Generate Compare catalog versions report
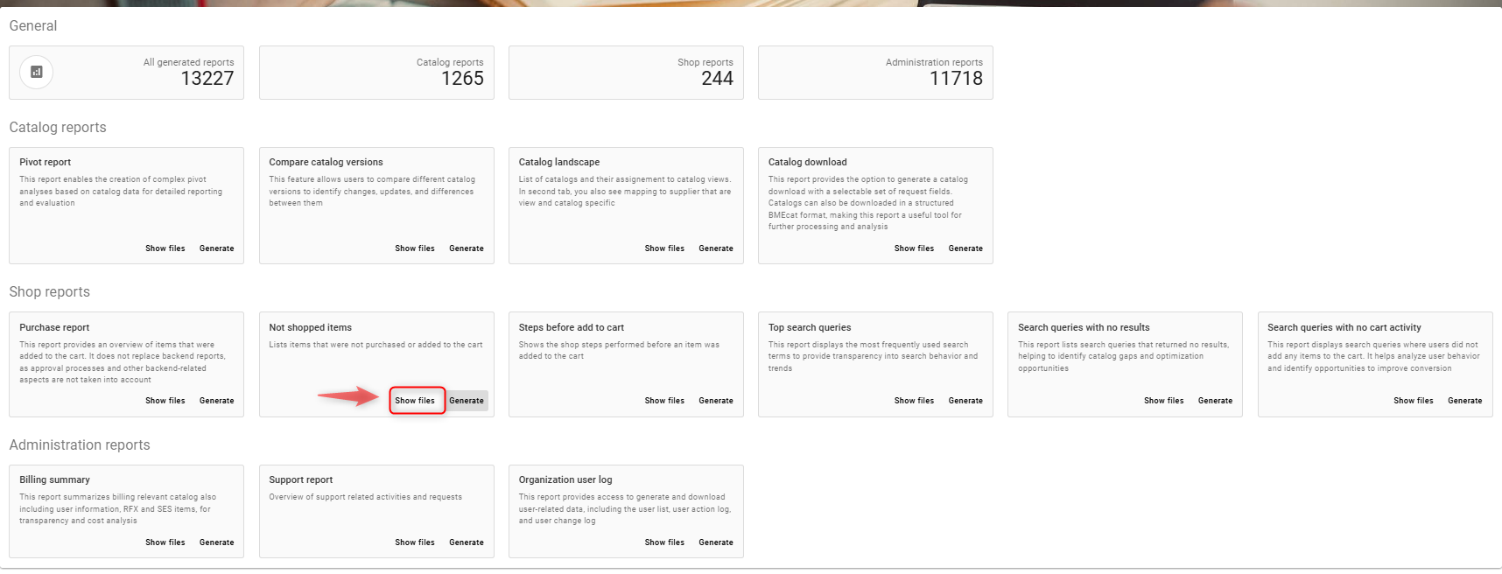 coord(467,248)
